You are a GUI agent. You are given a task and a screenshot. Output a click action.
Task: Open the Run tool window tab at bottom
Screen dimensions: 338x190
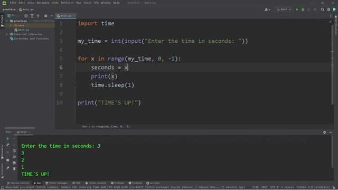click(37, 183)
